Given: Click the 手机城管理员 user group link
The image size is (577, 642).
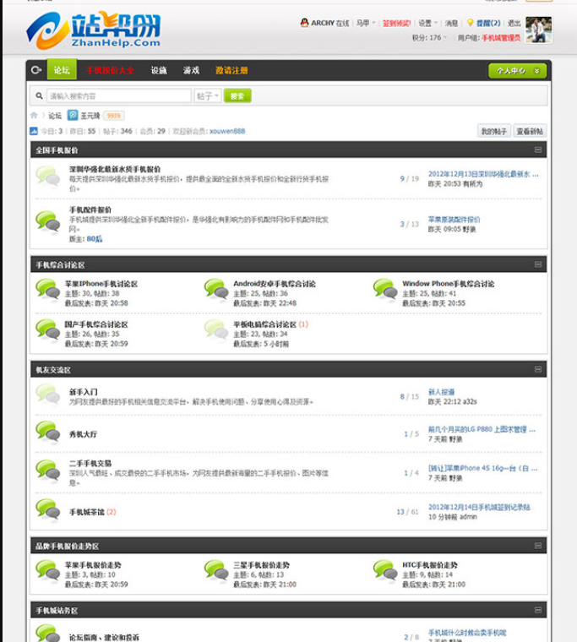Looking at the screenshot, I should point(501,38).
